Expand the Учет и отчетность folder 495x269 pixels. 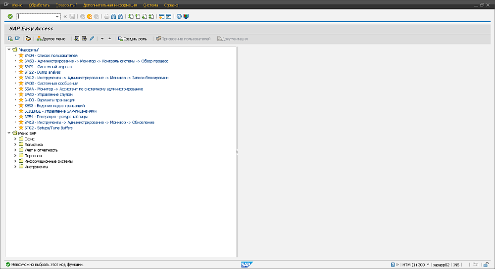point(15,150)
